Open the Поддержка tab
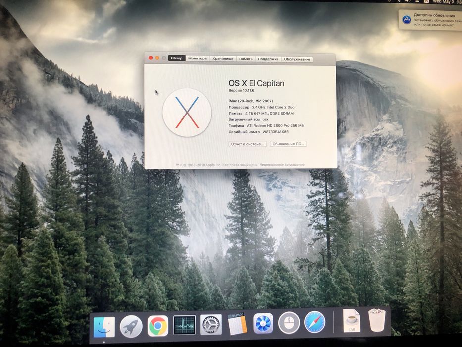462x347 pixels. click(268, 59)
